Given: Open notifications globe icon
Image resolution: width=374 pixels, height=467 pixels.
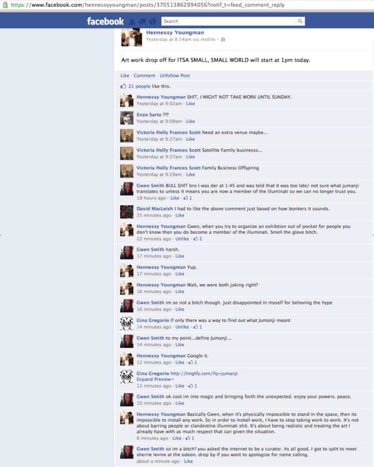Looking at the screenshot, I should point(153,21).
